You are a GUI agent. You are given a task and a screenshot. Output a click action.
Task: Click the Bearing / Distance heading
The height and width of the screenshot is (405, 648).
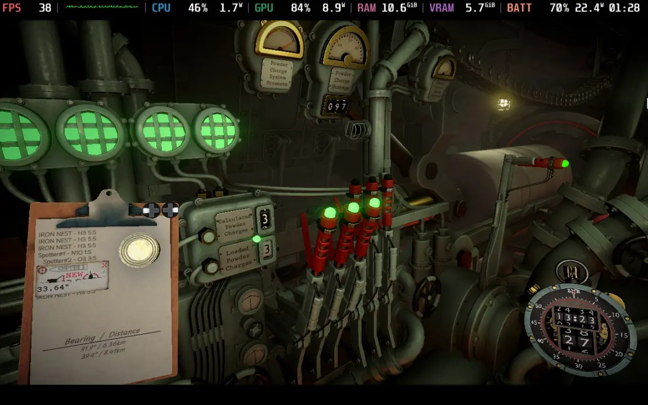click(102, 336)
